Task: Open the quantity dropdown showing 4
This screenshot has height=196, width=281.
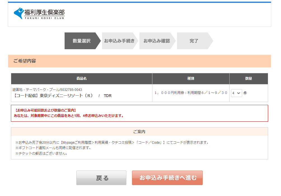Action: pos(236,93)
